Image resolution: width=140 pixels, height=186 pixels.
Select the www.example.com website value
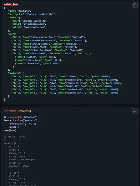(34, 27)
